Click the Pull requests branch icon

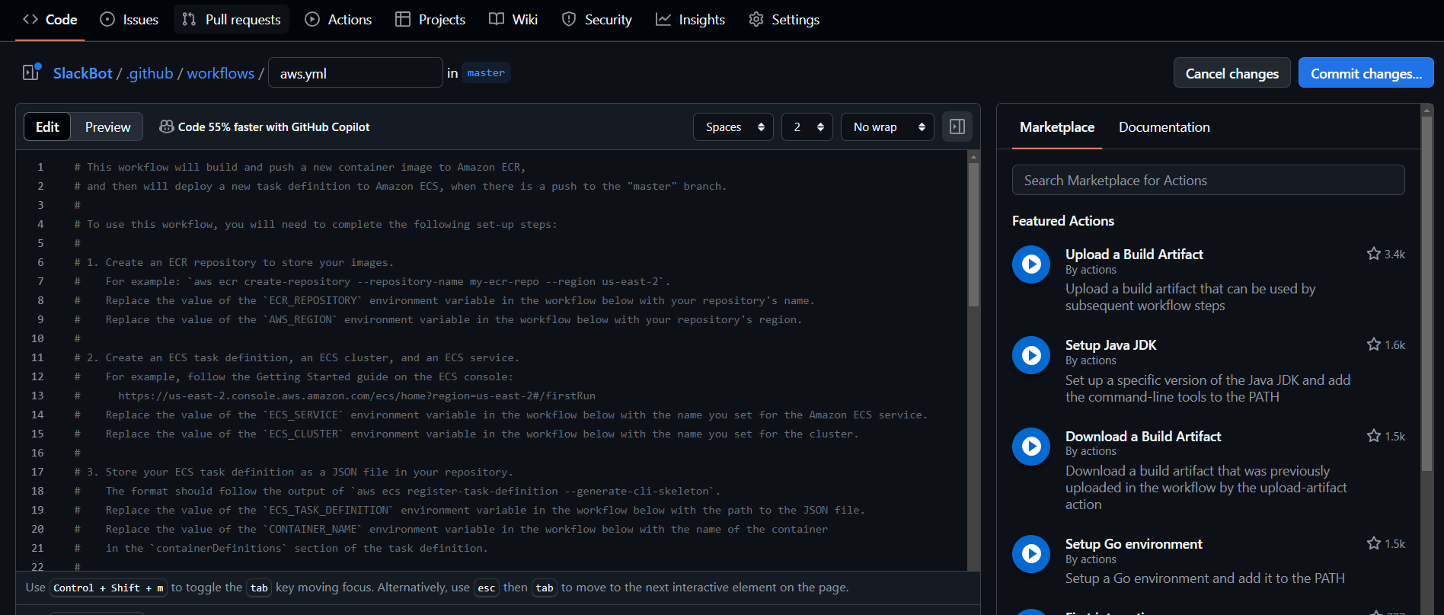tap(190, 19)
